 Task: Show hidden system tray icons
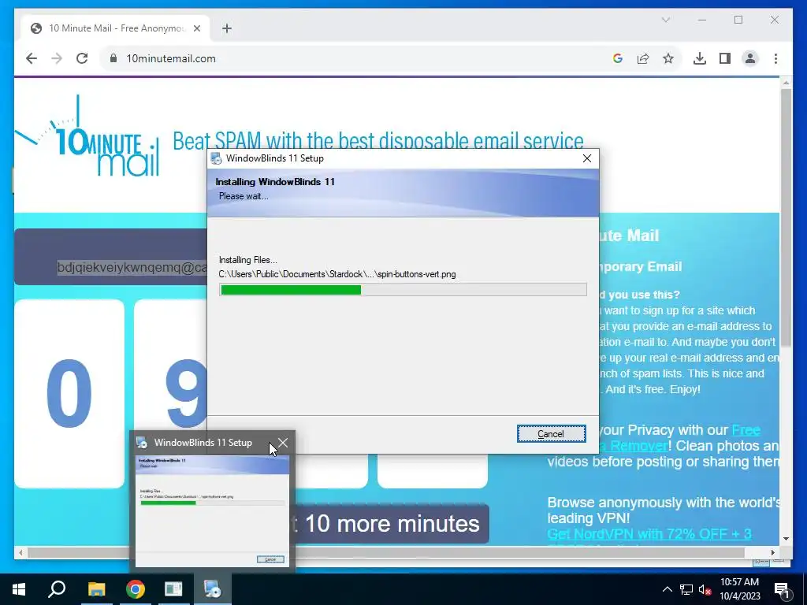(667, 589)
